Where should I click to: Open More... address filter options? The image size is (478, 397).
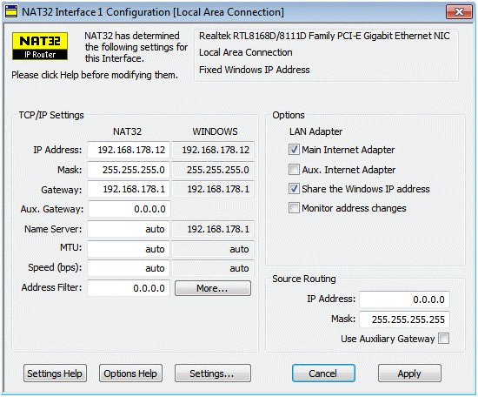[212, 288]
